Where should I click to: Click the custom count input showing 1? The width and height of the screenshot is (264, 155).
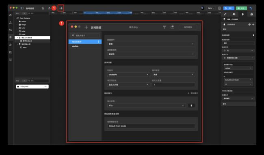point(173,85)
